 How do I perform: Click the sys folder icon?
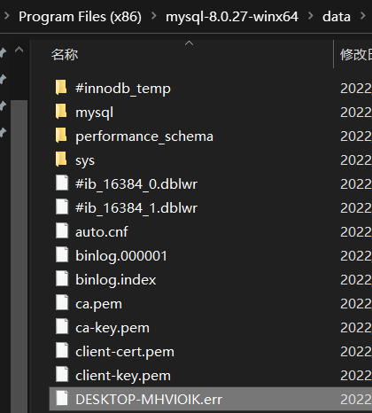(x=61, y=160)
